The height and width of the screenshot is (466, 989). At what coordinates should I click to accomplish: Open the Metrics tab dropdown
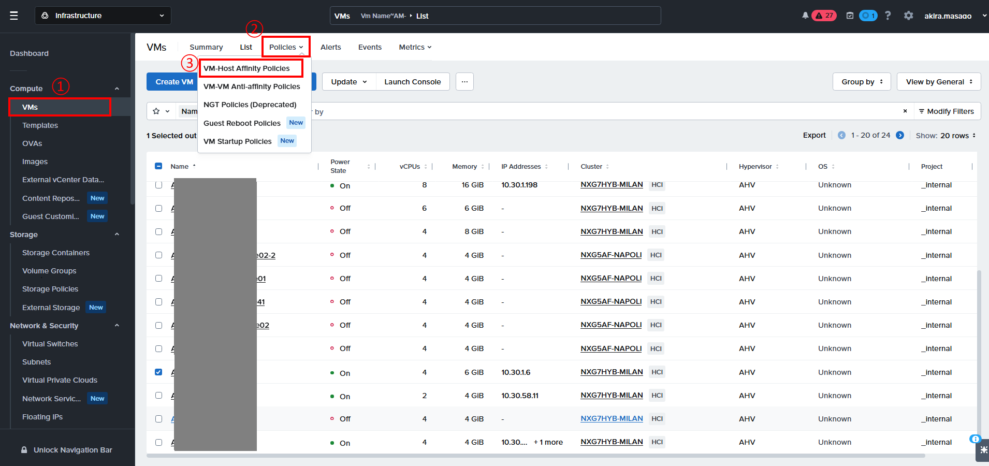[x=415, y=47]
